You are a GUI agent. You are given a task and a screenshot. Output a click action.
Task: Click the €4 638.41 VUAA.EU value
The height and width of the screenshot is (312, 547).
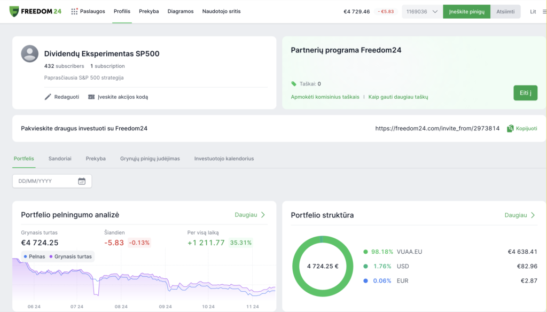pyautogui.click(x=522, y=252)
